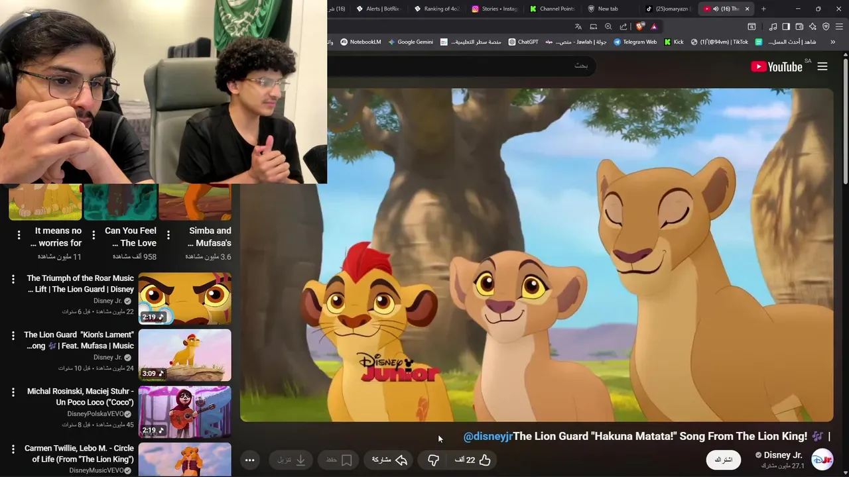
Task: Open options for Triumph of the Roar
Action: pyautogui.click(x=13, y=280)
